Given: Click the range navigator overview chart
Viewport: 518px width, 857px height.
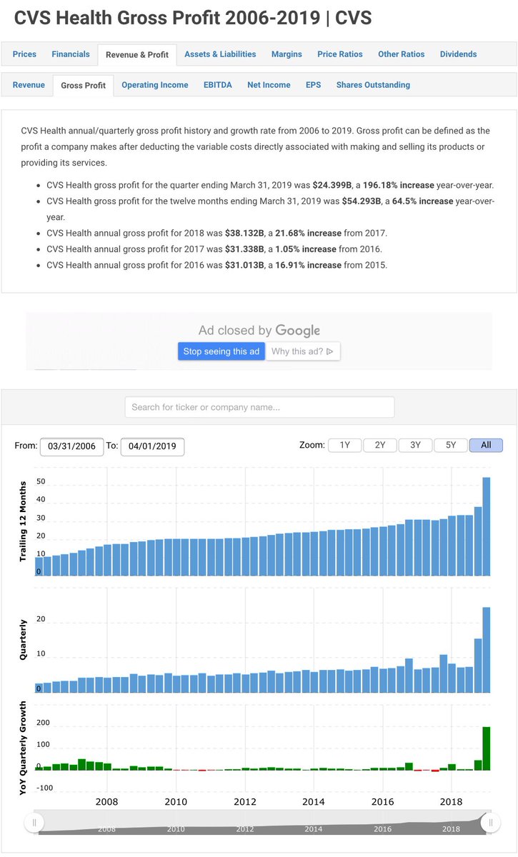Looking at the screenshot, I should coord(262,823).
